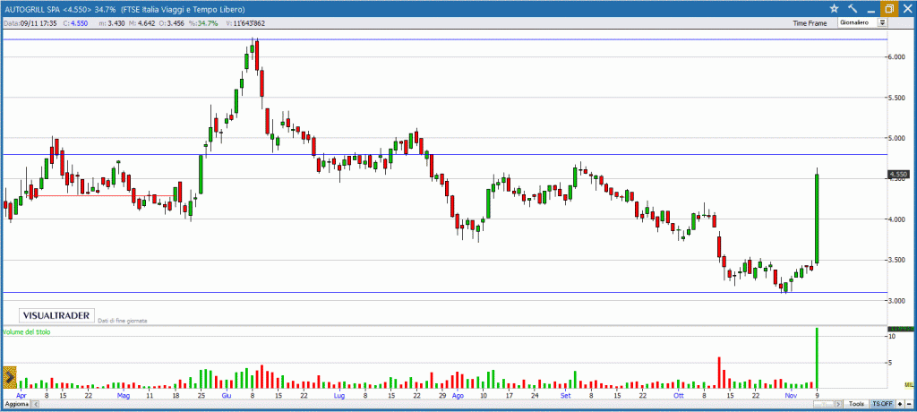Open the hammer settings tool icon

pos(853,8)
